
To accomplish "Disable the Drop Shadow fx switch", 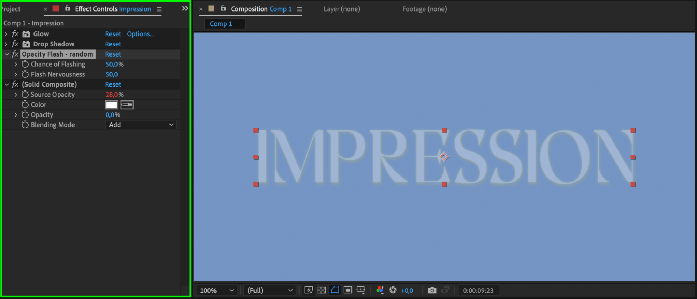I will 15,44.
